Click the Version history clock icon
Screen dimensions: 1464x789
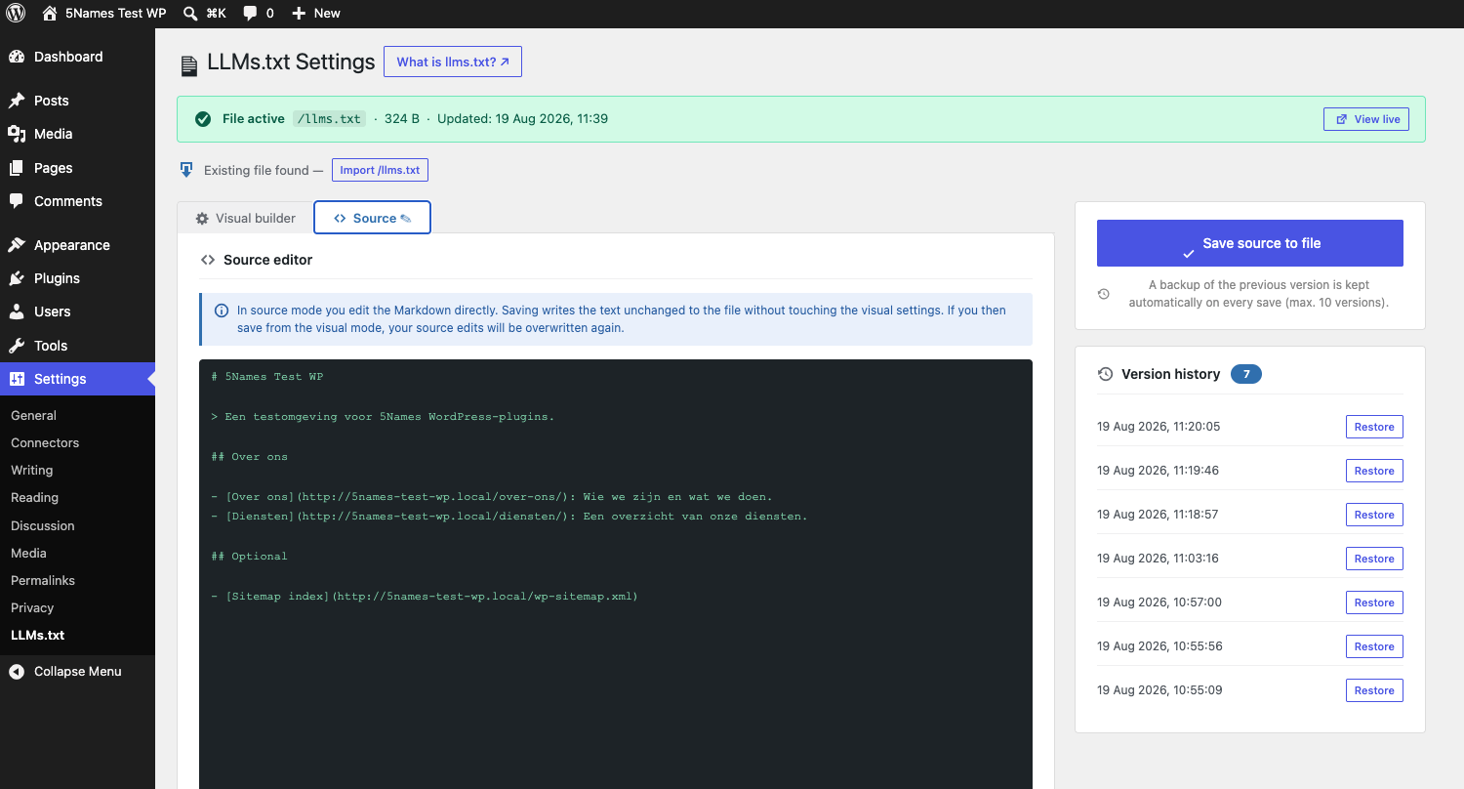[1105, 374]
